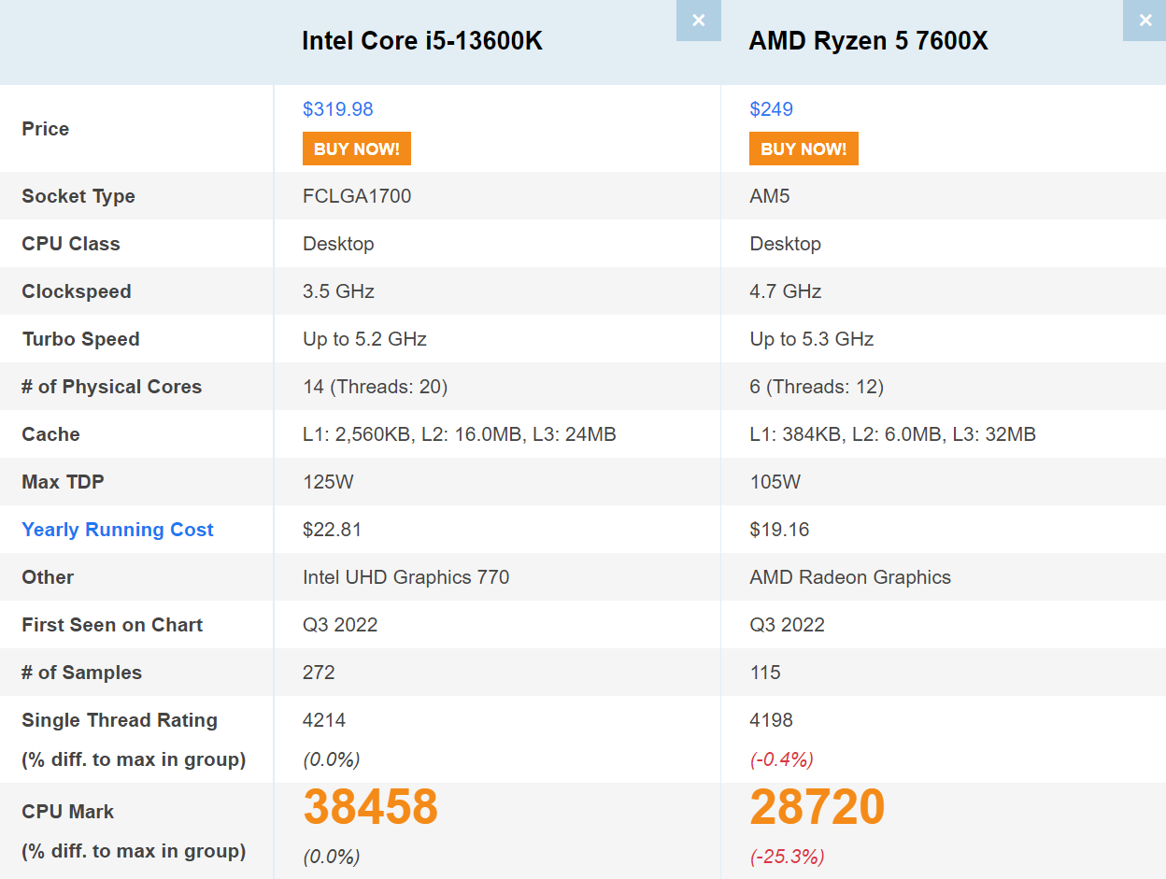Click the 38458 CPU Mark score
The width and height of the screenshot is (1166, 879).
pyautogui.click(x=371, y=807)
